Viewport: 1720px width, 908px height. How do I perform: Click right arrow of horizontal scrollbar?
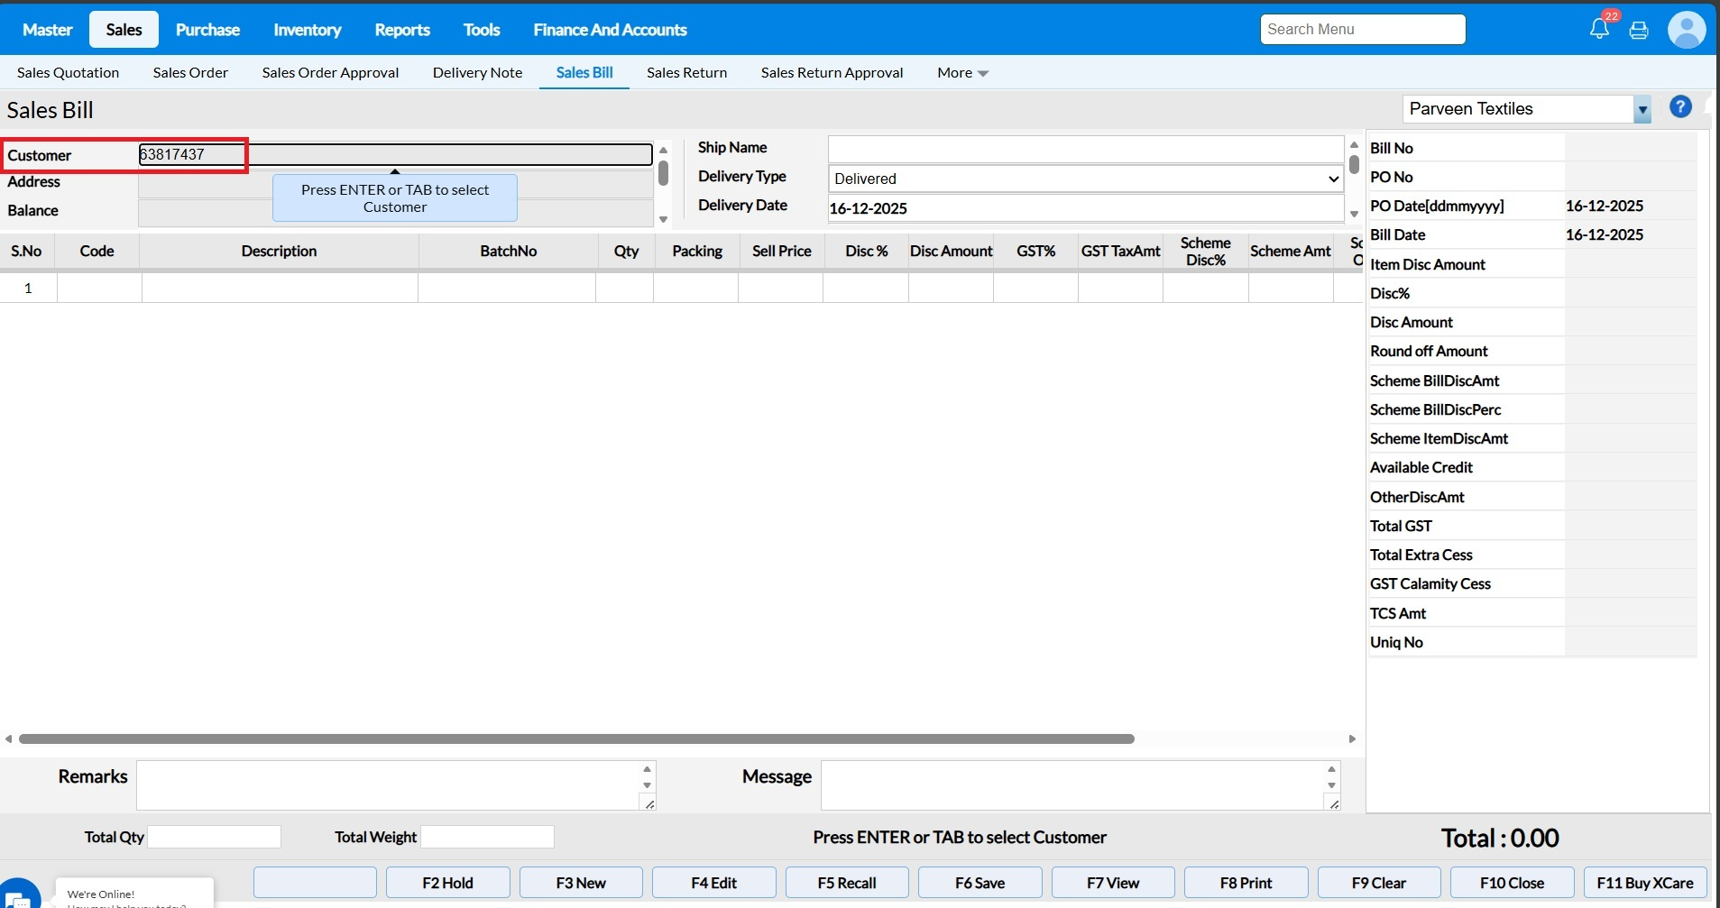coord(1352,738)
